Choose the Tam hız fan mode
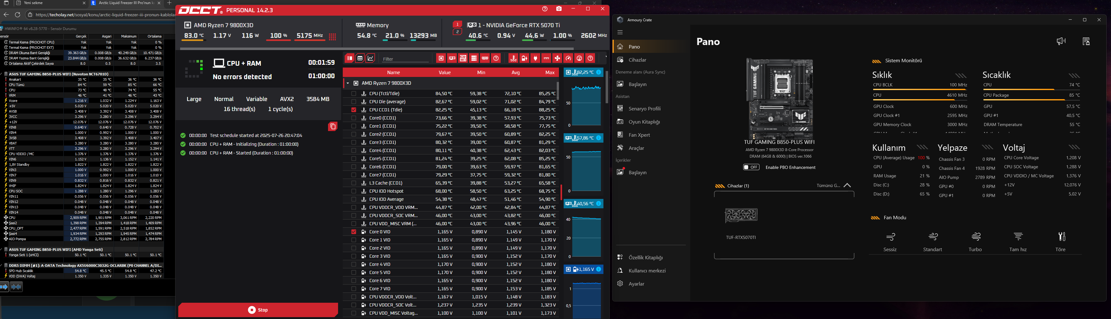 [x=1018, y=241]
